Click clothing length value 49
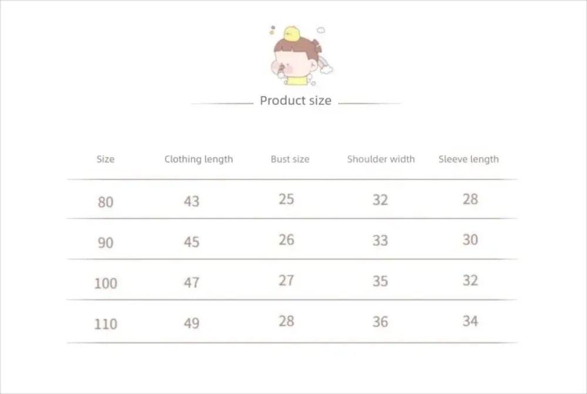 [x=191, y=323]
